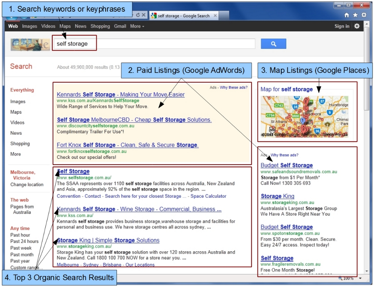The width and height of the screenshot is (374, 287).
Task: Open Images in the top navigation bar
Action: pyautogui.click(x=30, y=26)
